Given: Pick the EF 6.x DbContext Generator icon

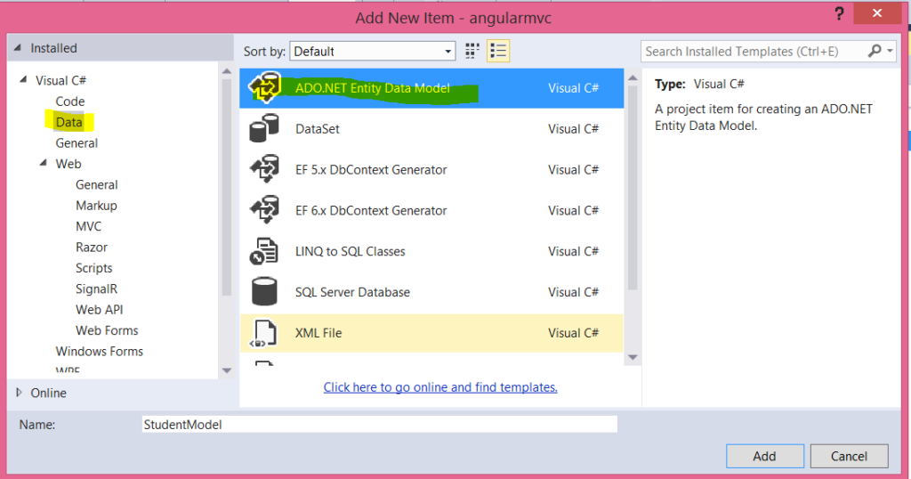Looking at the screenshot, I should (x=264, y=211).
